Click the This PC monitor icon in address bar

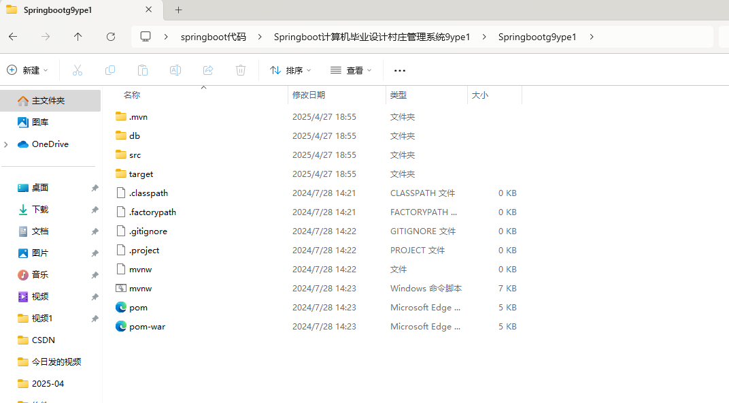point(146,36)
